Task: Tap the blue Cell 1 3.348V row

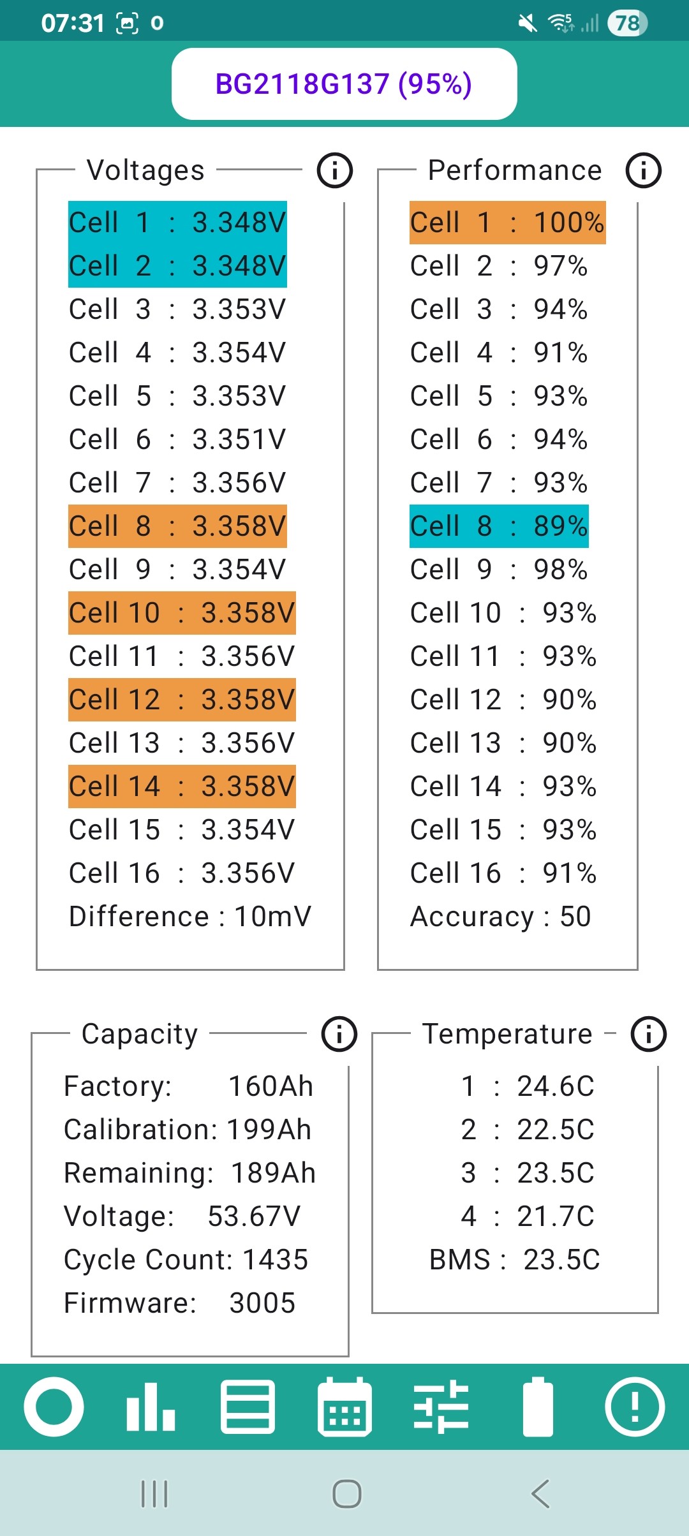Action: pos(177,223)
